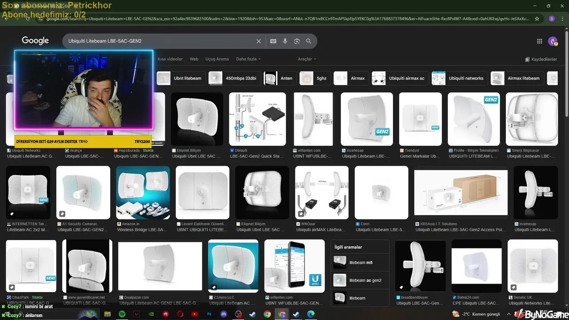Open Photoshop from the taskbar
This screenshot has height=320, width=569.
[209, 314]
